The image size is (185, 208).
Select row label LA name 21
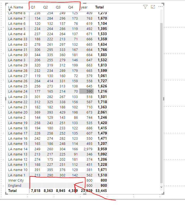[x=18, y=107]
